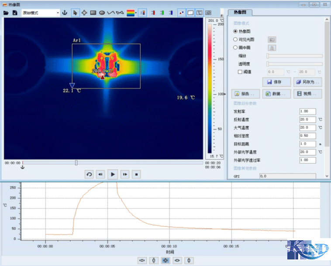Screen dimensions: 331x266
Task: Select the spot crosshair measurement tool
Action: 84,13
